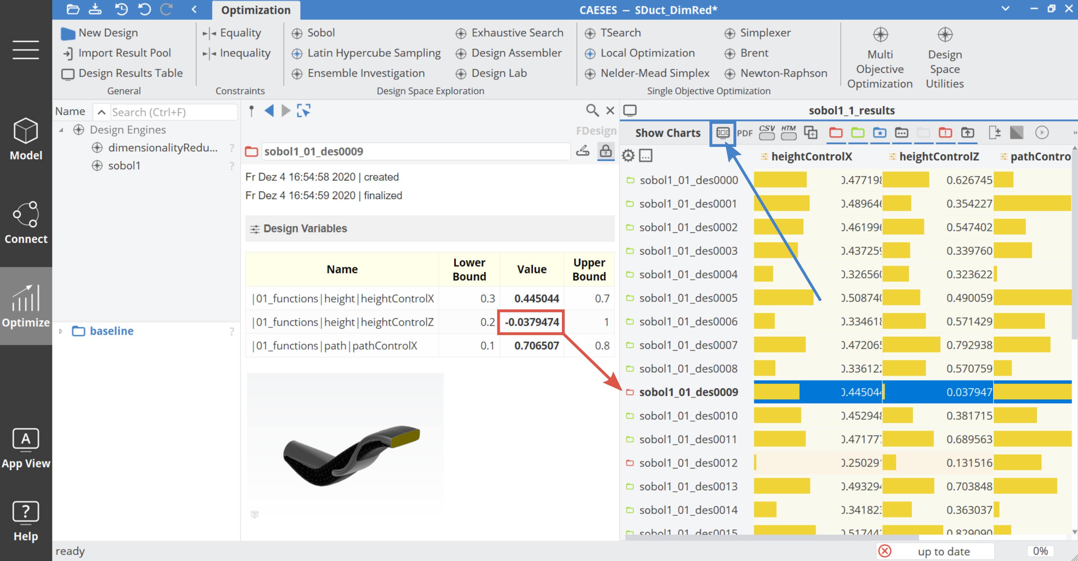Click the gray diagonal shading icon

(x=1017, y=132)
